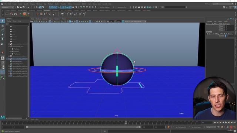Toggle snap to points

pyautogui.click(x=87, y=7)
